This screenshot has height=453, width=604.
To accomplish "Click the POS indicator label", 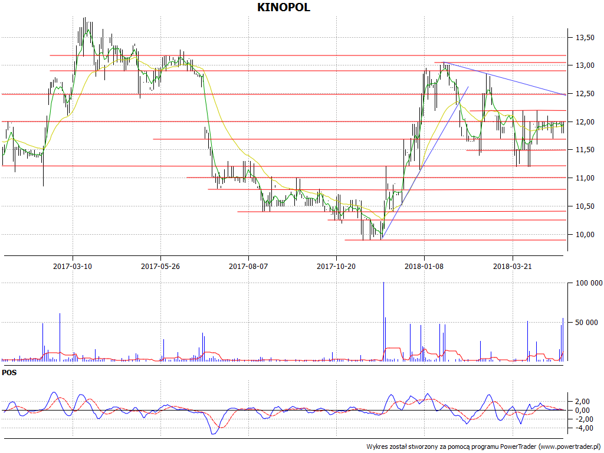I will pos(9,373).
